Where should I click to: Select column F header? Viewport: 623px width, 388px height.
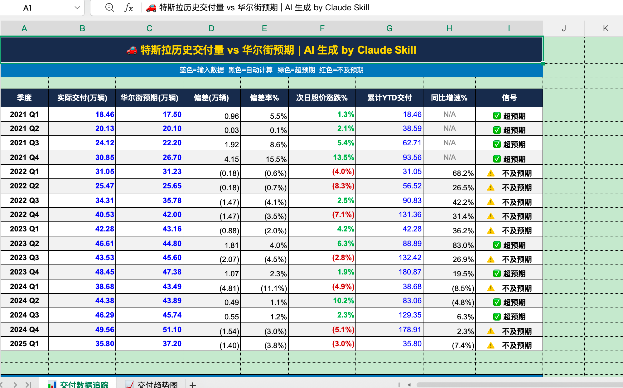pos(322,28)
